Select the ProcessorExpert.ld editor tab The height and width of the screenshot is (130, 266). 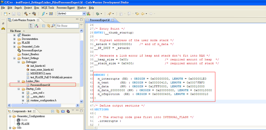(x=100, y=20)
